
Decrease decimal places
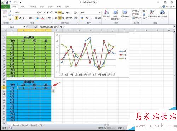coord(99,18)
